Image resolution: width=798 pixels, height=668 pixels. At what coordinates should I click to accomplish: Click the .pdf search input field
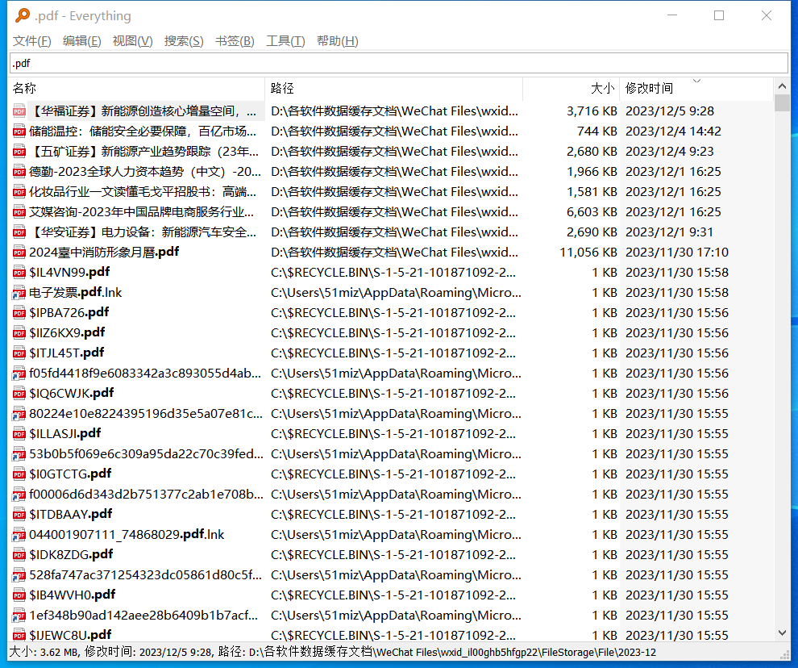(399, 63)
